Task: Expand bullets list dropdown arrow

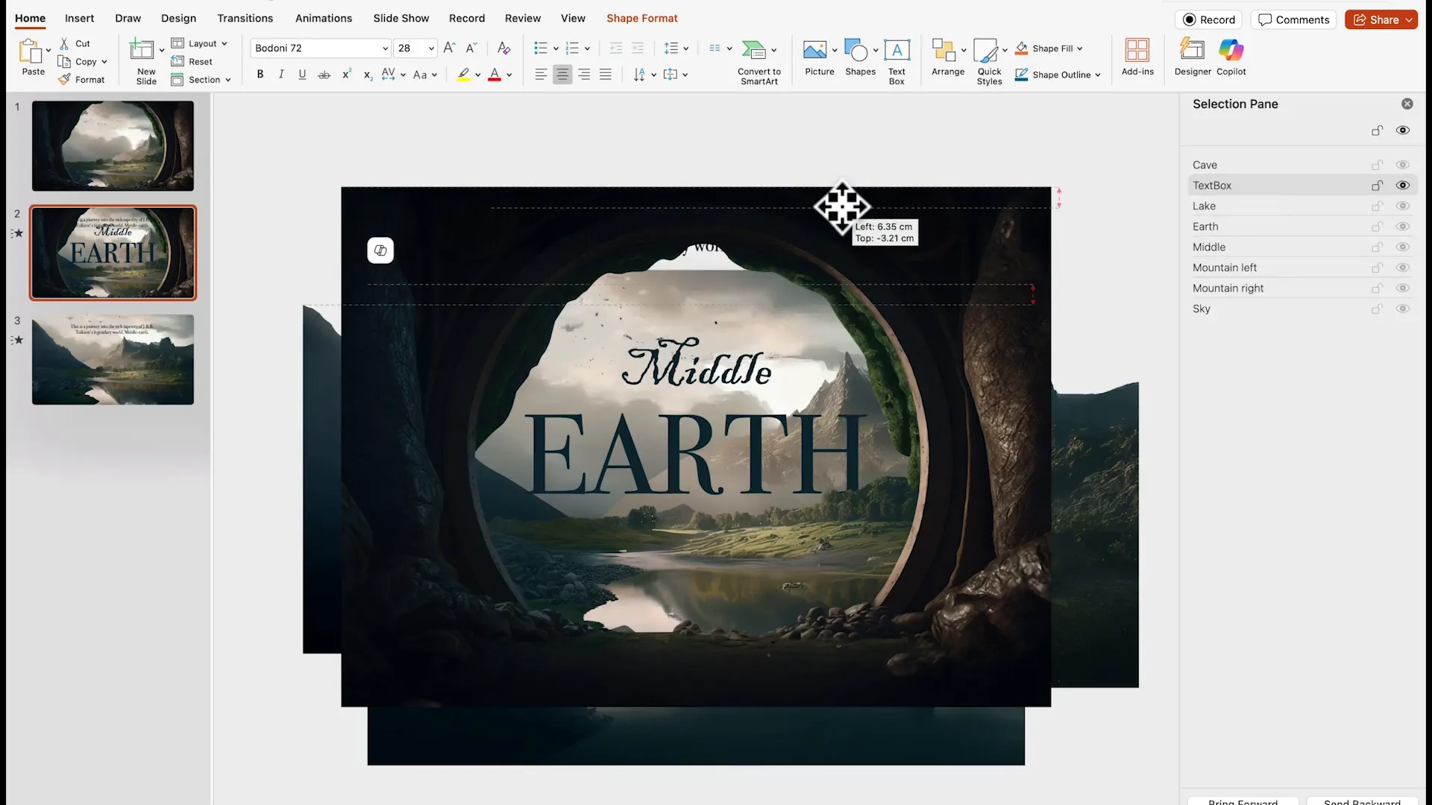Action: tap(556, 48)
